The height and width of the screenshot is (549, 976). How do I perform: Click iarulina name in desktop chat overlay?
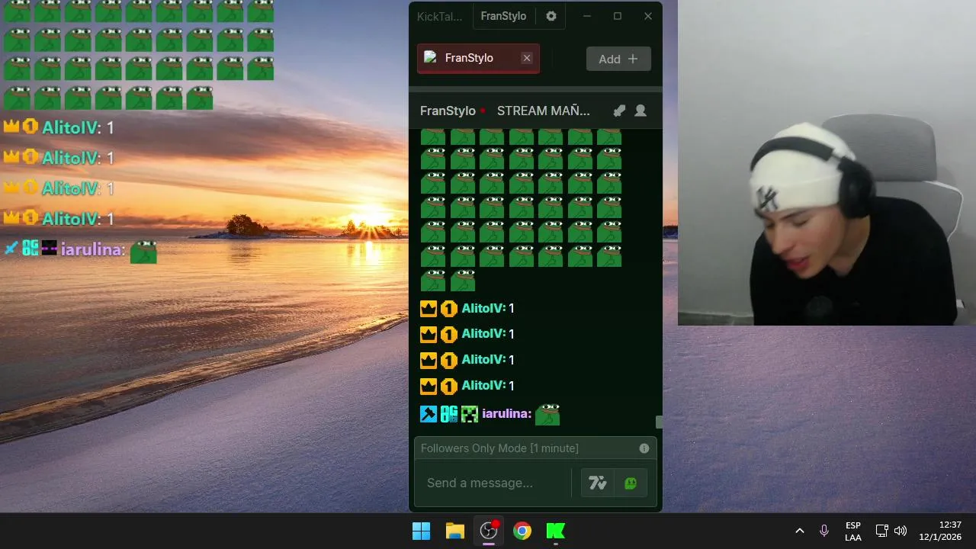pyautogui.click(x=91, y=249)
